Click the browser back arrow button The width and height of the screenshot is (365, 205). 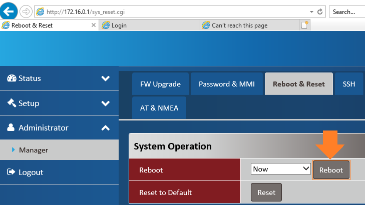point(10,11)
